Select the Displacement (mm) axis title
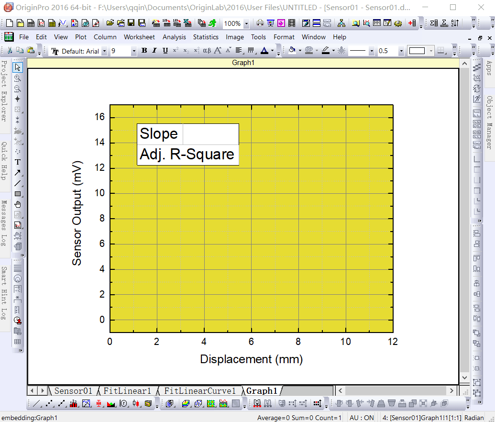The image size is (495, 422). (x=251, y=359)
